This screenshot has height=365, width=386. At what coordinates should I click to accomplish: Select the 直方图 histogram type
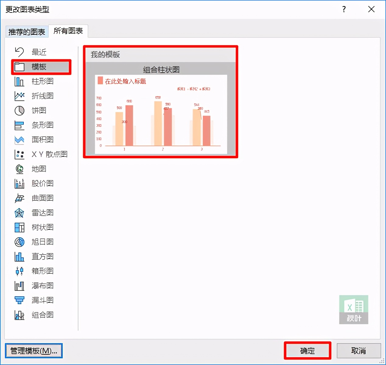point(42,256)
